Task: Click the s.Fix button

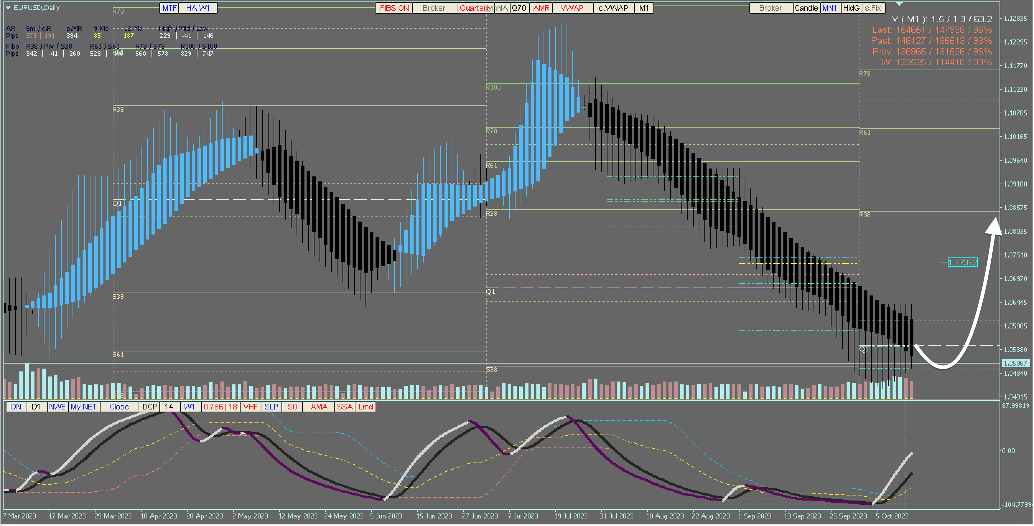Action: click(x=873, y=8)
